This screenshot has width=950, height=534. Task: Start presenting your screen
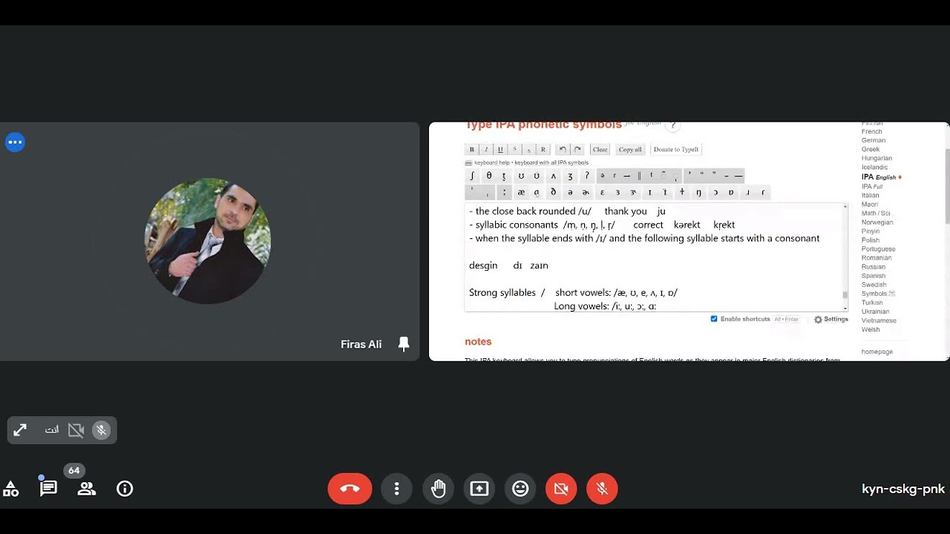(479, 489)
